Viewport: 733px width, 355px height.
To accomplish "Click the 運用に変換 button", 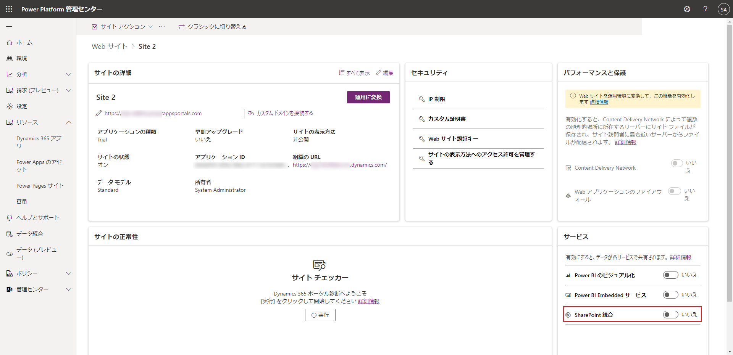I will (368, 97).
